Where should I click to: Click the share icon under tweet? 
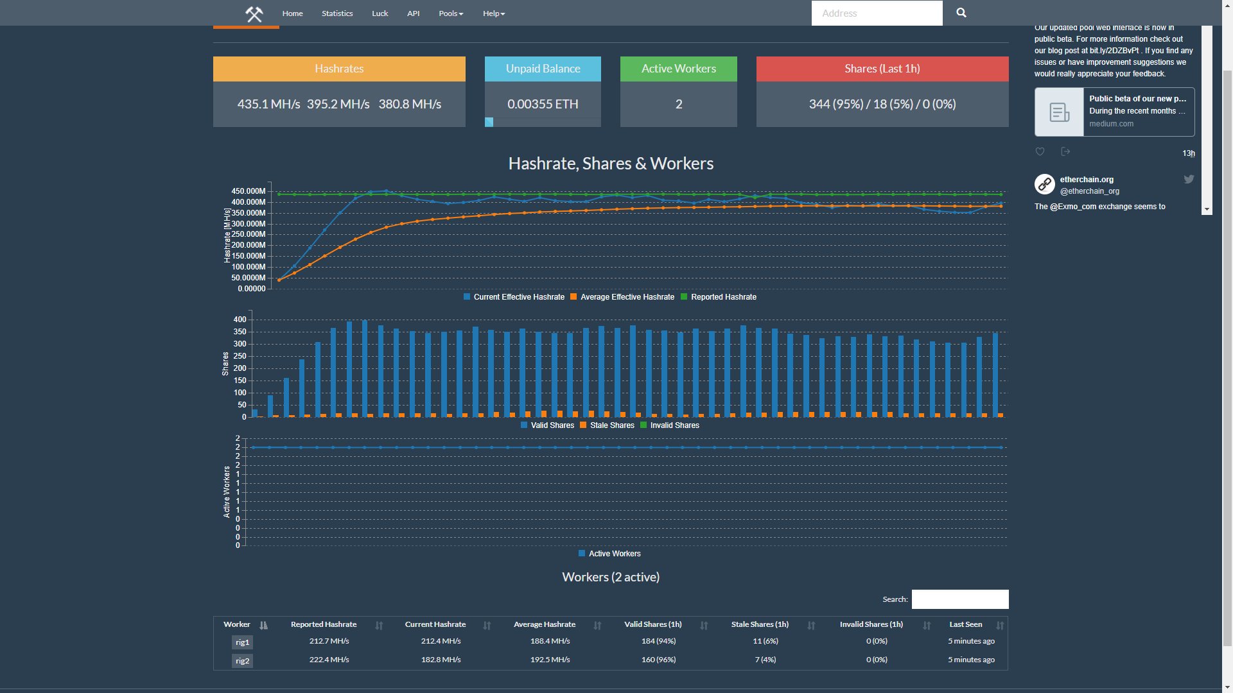[x=1065, y=152]
